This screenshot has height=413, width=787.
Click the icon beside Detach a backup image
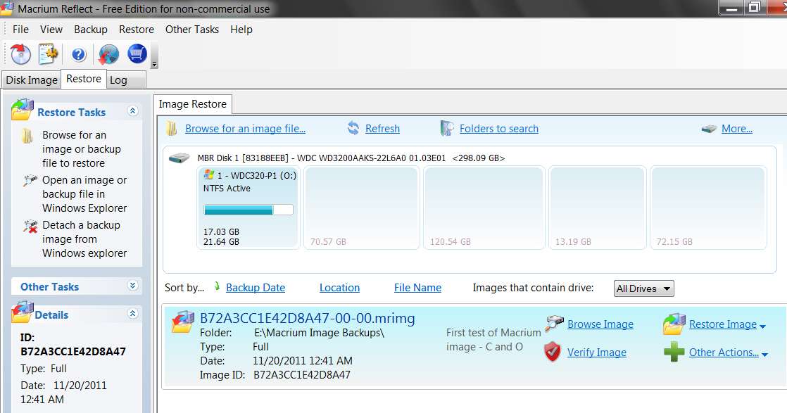tap(30, 226)
